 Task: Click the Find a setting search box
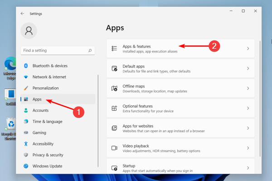pyautogui.click(x=54, y=51)
